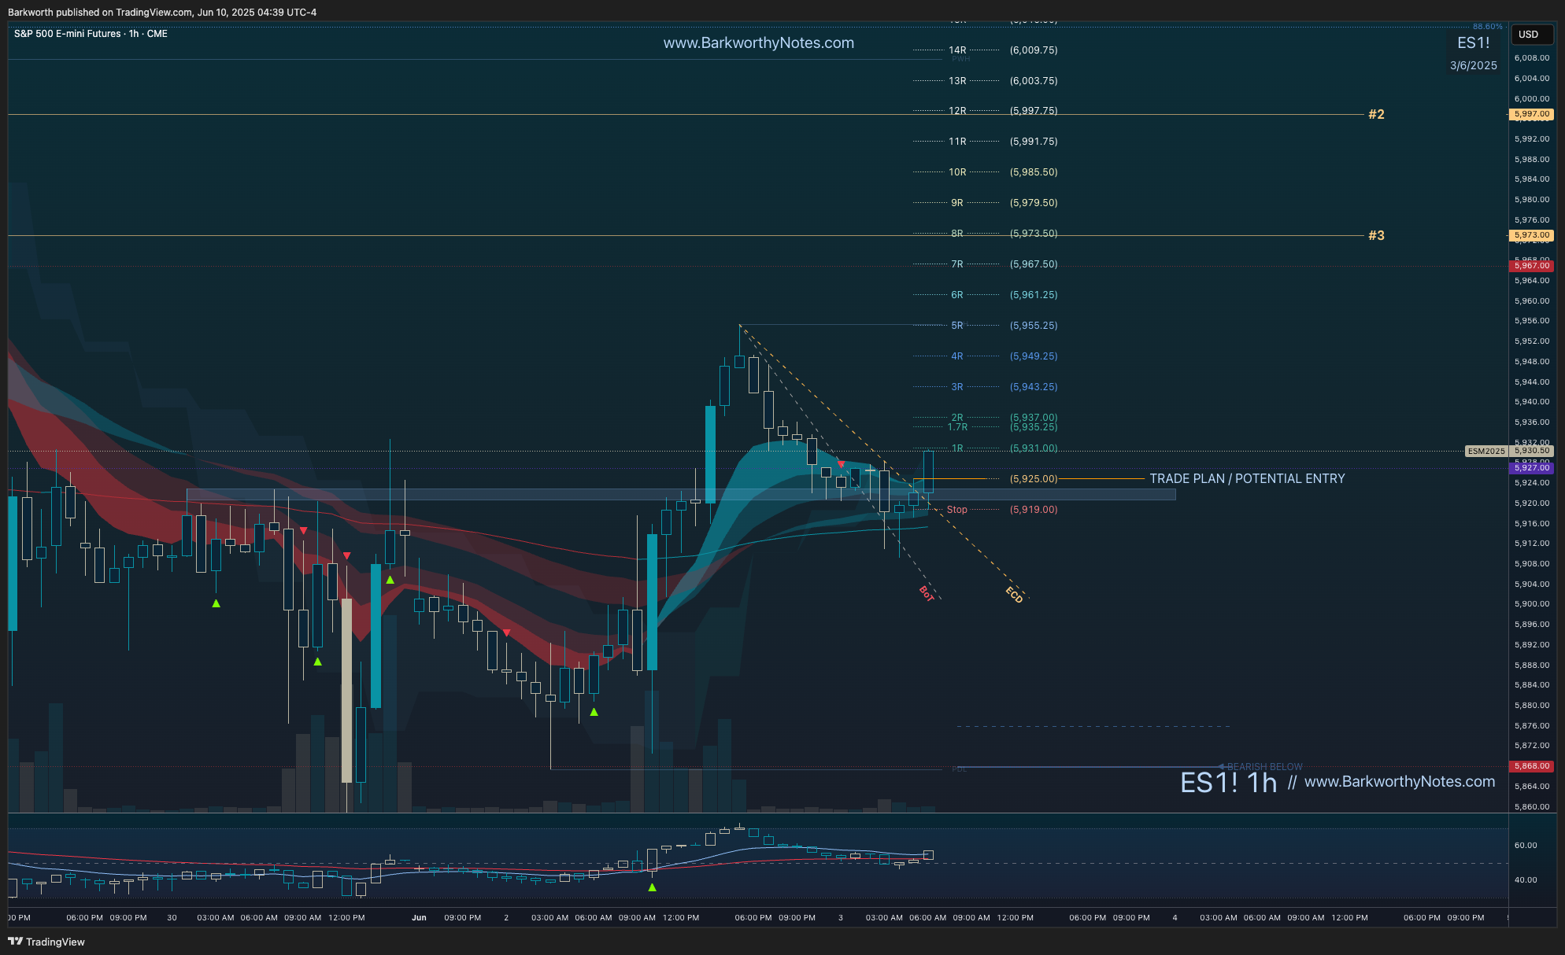
Task: Click the purple 5,927.00 price label
Action: [x=1531, y=467]
